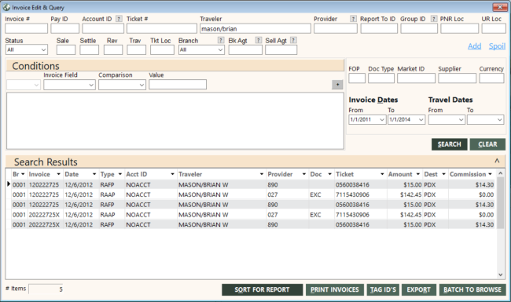Select the first result row marker arrow
Image resolution: width=511 pixels, height=302 pixels.
9,184
